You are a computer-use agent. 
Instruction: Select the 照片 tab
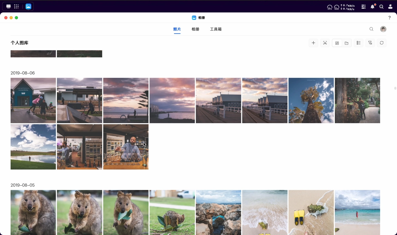pyautogui.click(x=177, y=29)
